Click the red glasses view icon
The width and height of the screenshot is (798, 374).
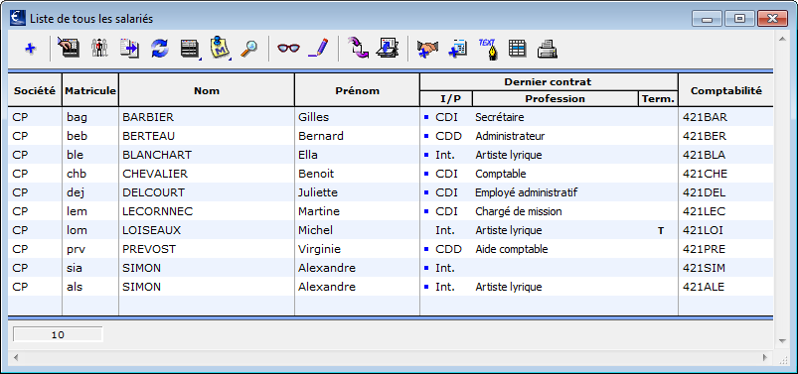288,49
